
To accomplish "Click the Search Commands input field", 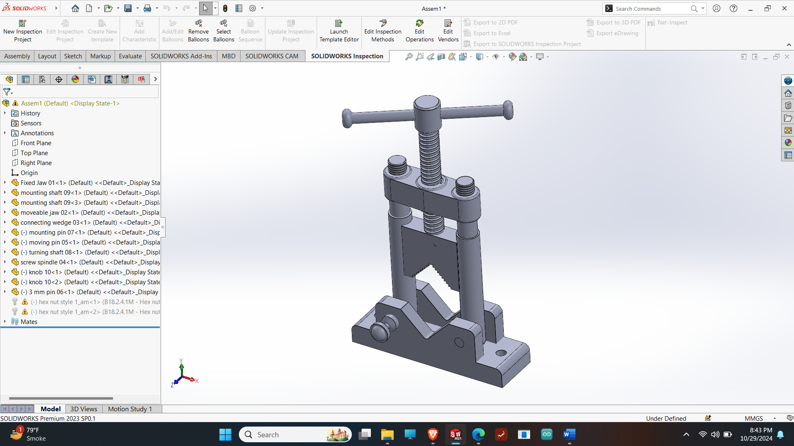I will click(x=652, y=9).
